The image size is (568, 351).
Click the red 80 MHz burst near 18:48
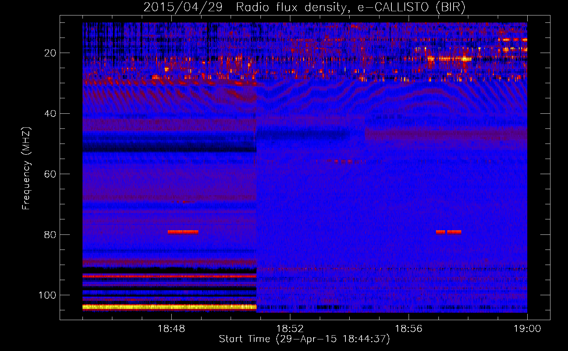[183, 232]
